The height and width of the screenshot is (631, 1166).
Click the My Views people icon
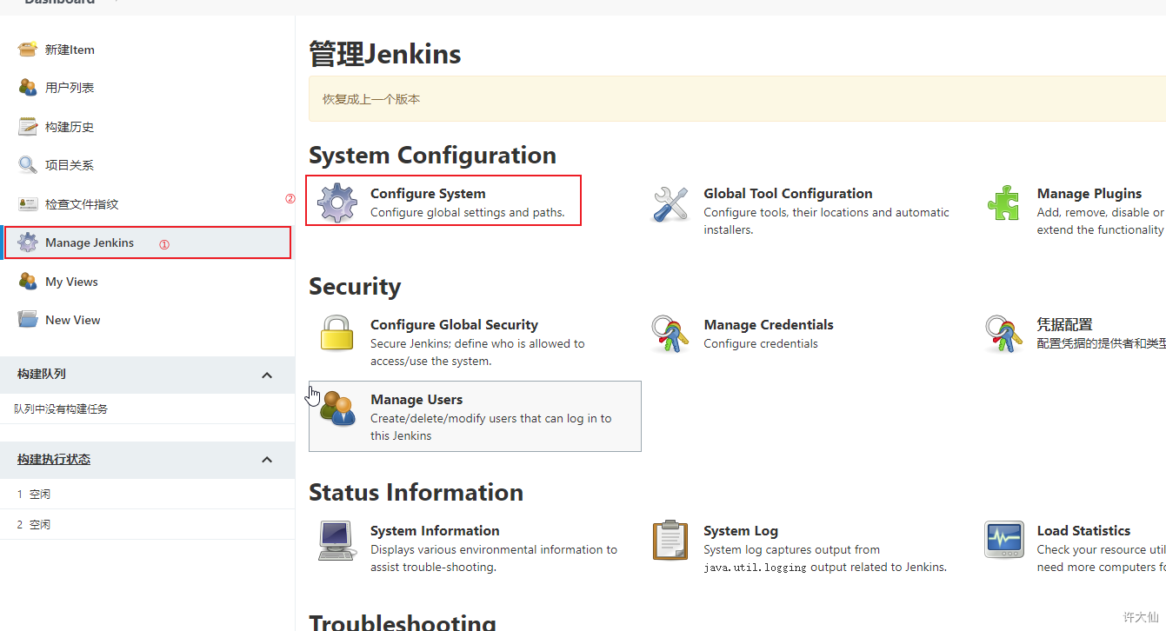click(x=28, y=282)
